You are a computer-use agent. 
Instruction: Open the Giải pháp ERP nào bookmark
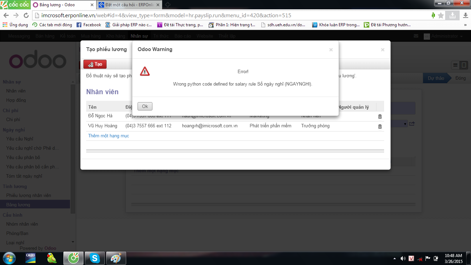pyautogui.click(x=129, y=25)
